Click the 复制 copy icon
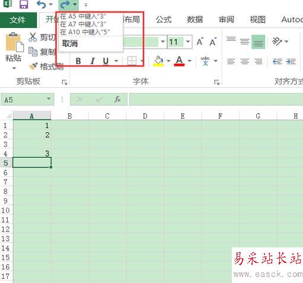Image resolution: width=303 pixels, height=283 pixels. click(x=33, y=52)
